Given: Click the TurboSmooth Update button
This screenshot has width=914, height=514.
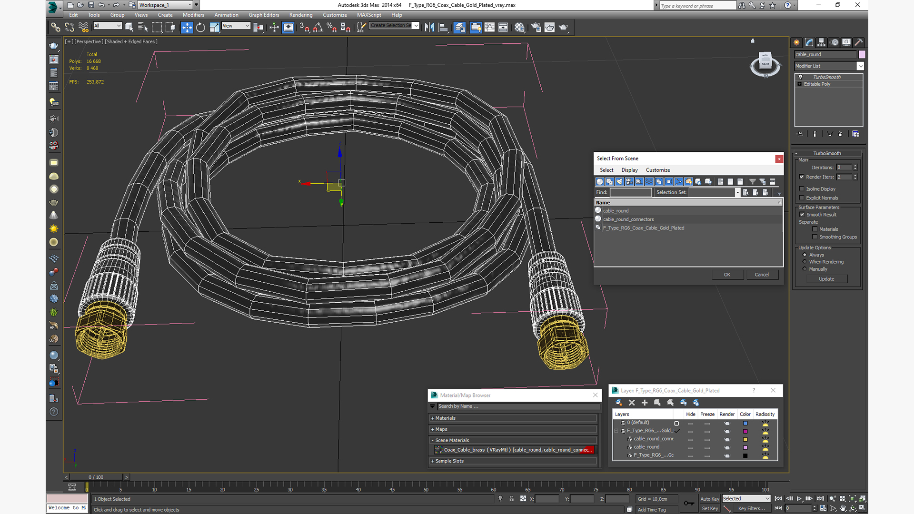Looking at the screenshot, I should (826, 279).
